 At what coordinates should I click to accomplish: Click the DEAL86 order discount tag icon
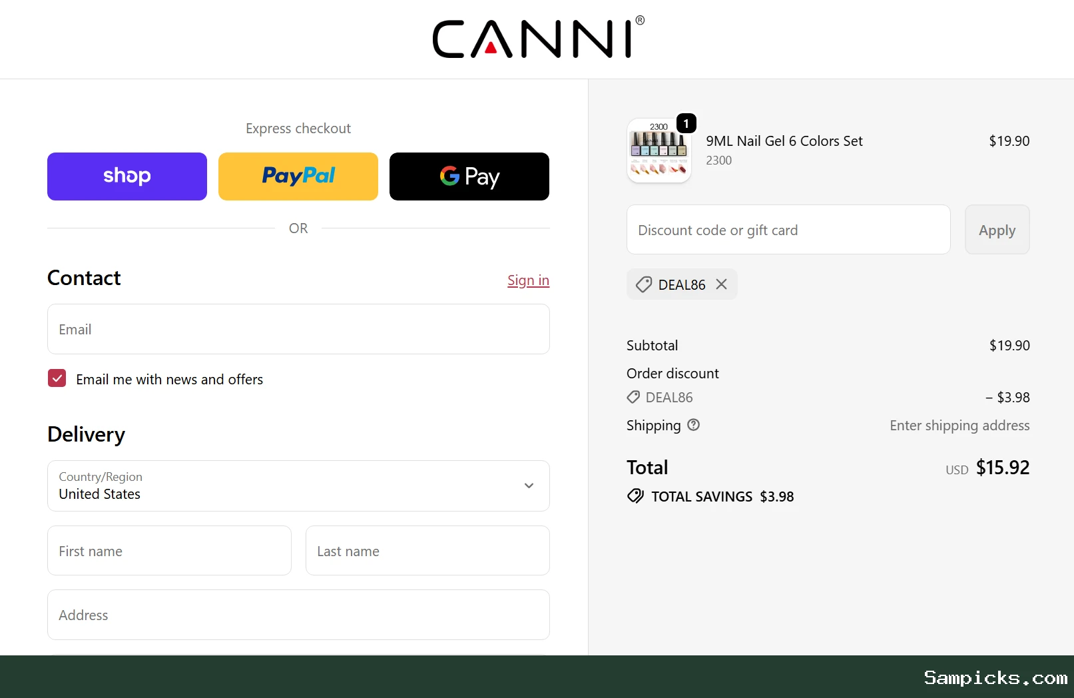click(x=633, y=397)
